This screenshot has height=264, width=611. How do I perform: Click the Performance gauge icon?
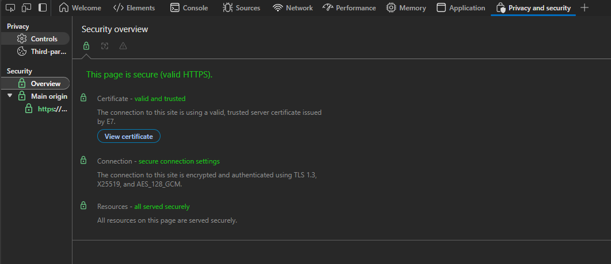[328, 8]
